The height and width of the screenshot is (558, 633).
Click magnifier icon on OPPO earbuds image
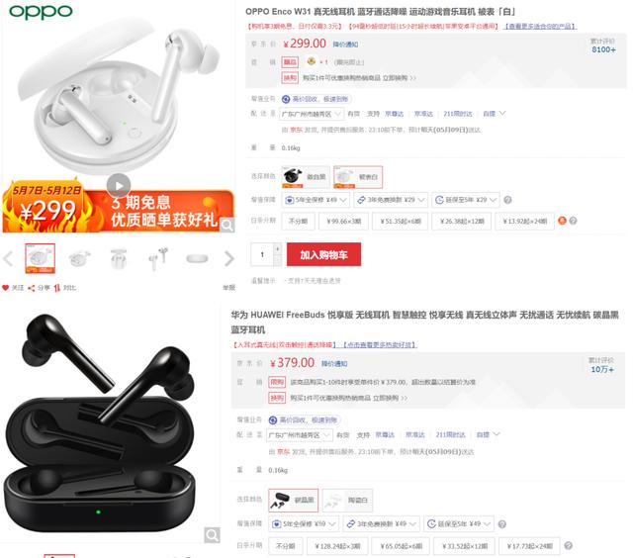coord(227,225)
